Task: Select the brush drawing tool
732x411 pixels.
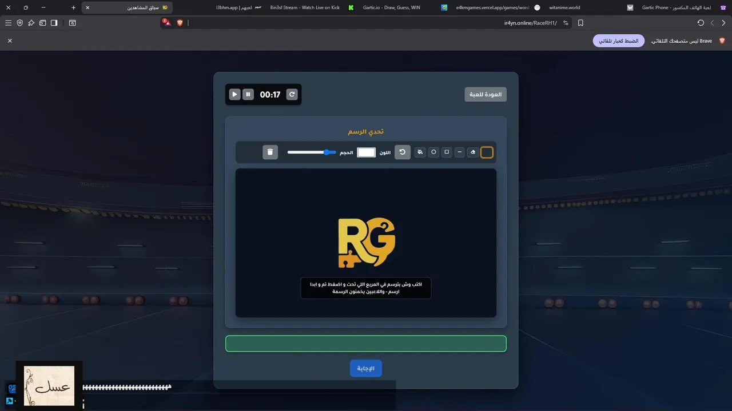Action: (x=487, y=152)
